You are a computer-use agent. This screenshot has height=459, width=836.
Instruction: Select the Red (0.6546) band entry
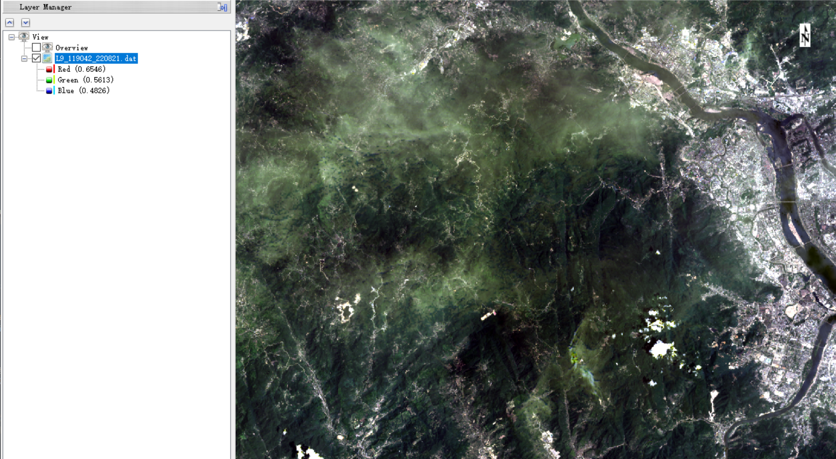[x=81, y=69]
